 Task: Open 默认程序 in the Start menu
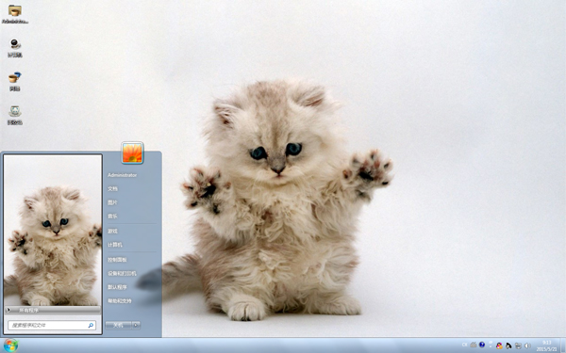117,287
